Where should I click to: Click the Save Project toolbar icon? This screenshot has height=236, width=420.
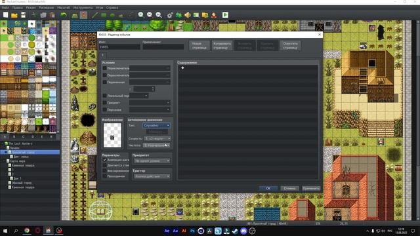pyautogui.click(x=24, y=15)
